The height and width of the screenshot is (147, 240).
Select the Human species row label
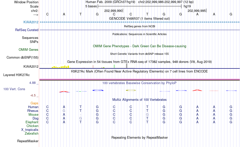pyautogui.click(x=33, y=107)
